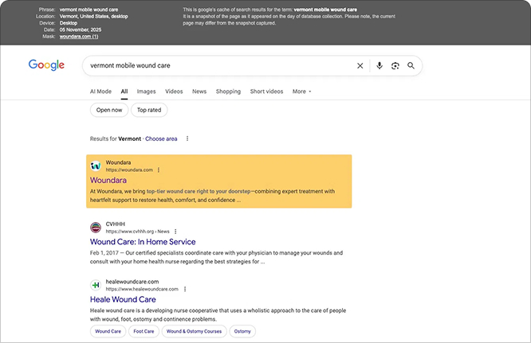Screen dimensions: 531x343
Task: Click the CVHHH site name text
Action: tap(115, 224)
